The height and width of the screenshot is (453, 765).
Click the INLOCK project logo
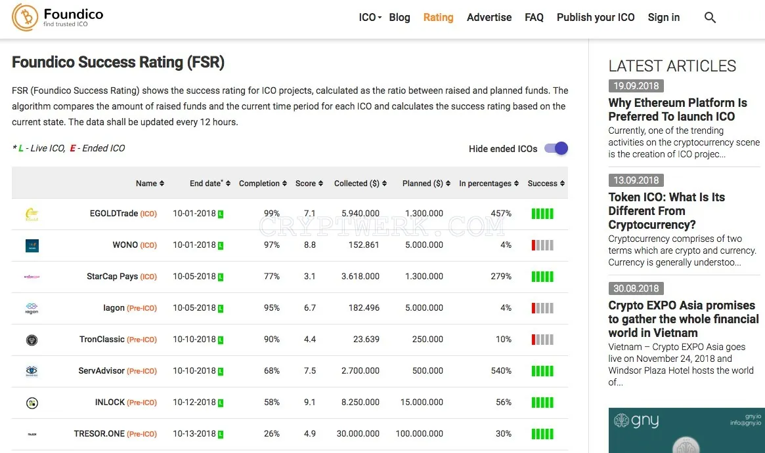[x=32, y=403]
